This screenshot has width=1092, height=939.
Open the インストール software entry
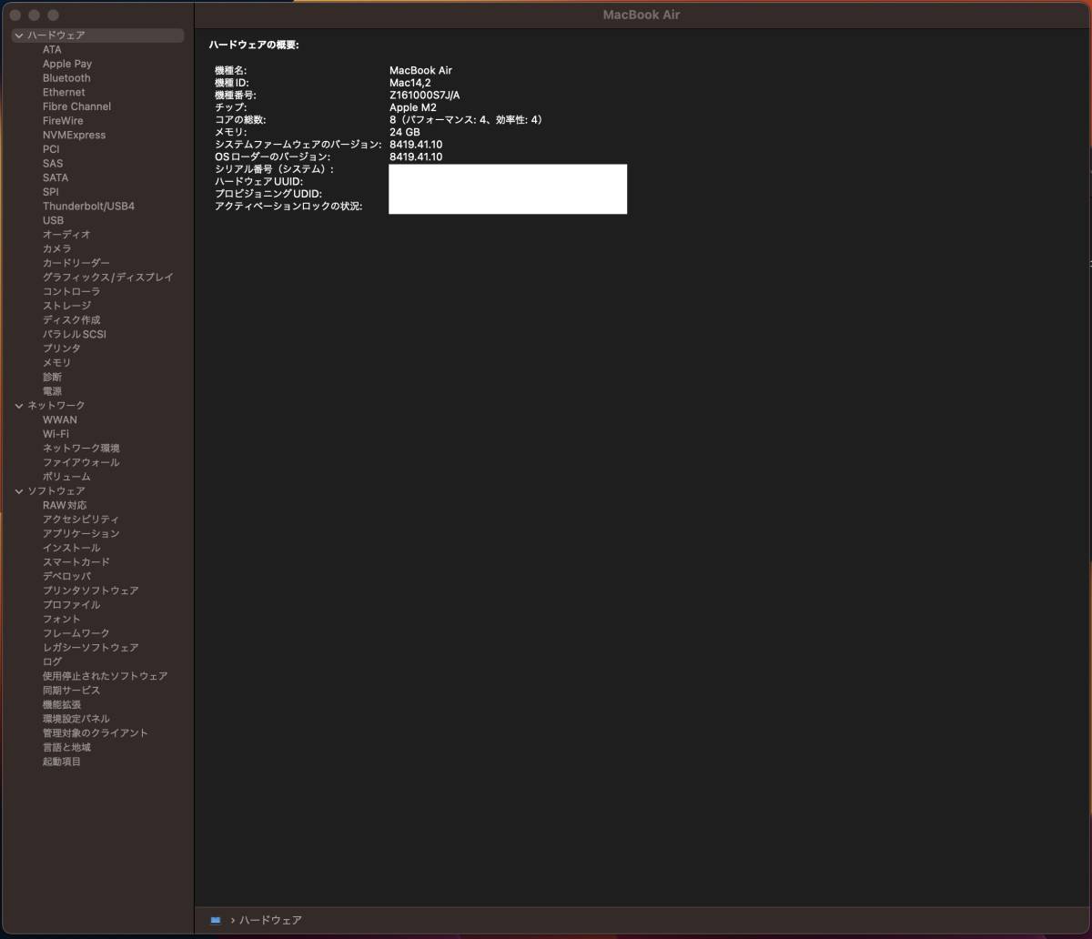coord(71,548)
